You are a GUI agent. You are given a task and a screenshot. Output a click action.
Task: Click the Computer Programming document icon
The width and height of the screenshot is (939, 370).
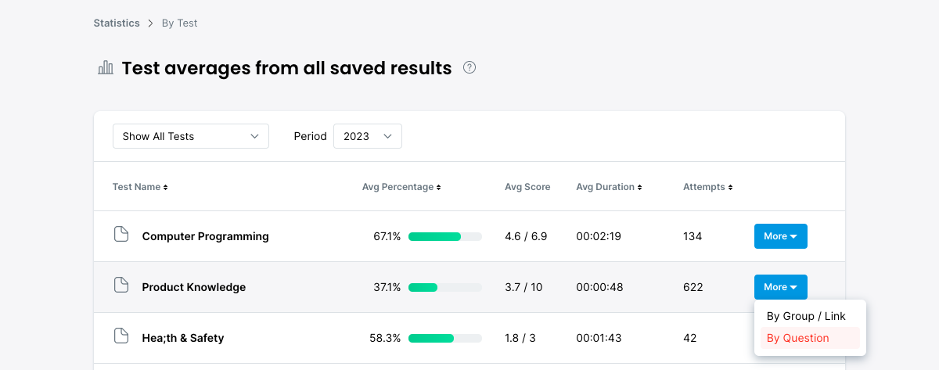tap(121, 235)
